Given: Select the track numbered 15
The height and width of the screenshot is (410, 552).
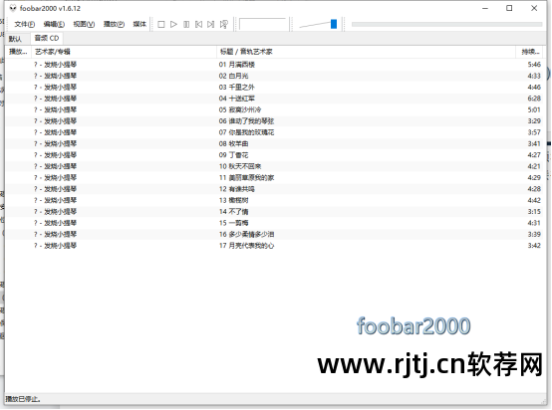Looking at the screenshot, I should [x=274, y=223].
